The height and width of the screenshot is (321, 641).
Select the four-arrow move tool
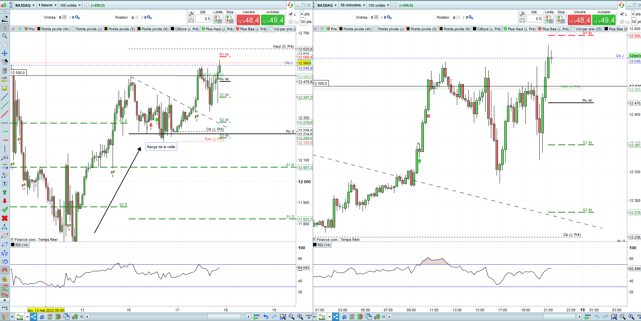pyautogui.click(x=5, y=53)
